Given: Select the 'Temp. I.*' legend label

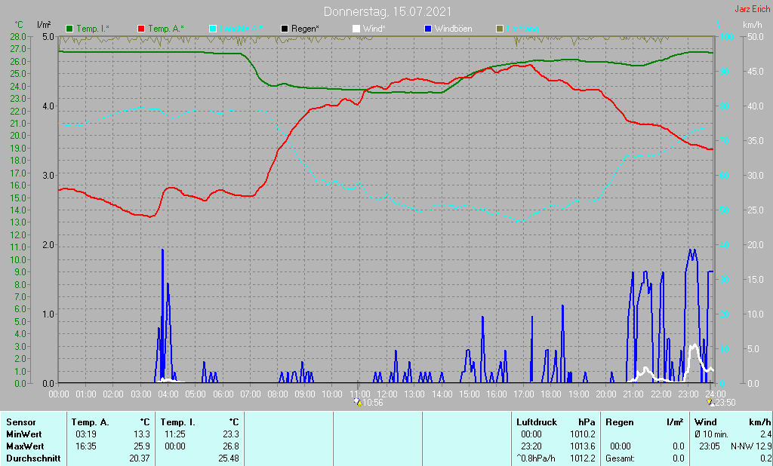Looking at the screenshot, I should (x=93, y=29).
